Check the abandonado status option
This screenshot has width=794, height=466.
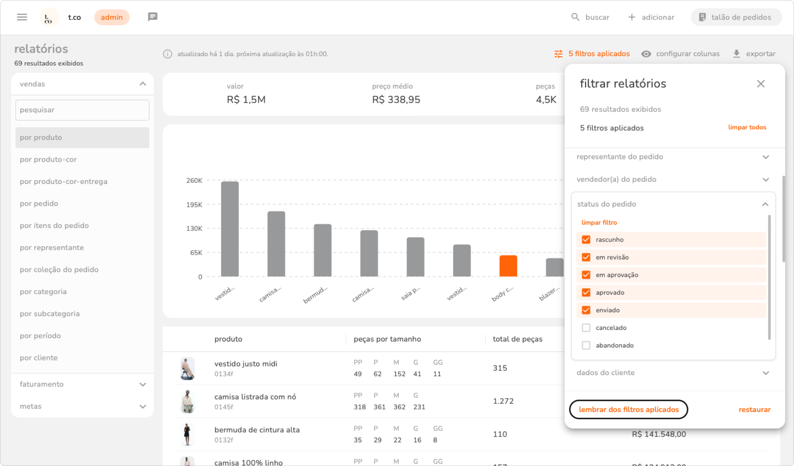coord(586,345)
